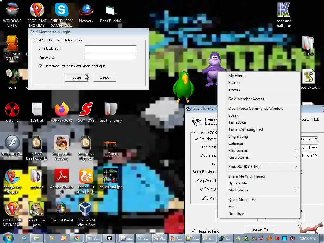This screenshot has height=243, width=324.
Task: Expand the BonziBUDDY E-Mail submenu
Action: [259, 167]
